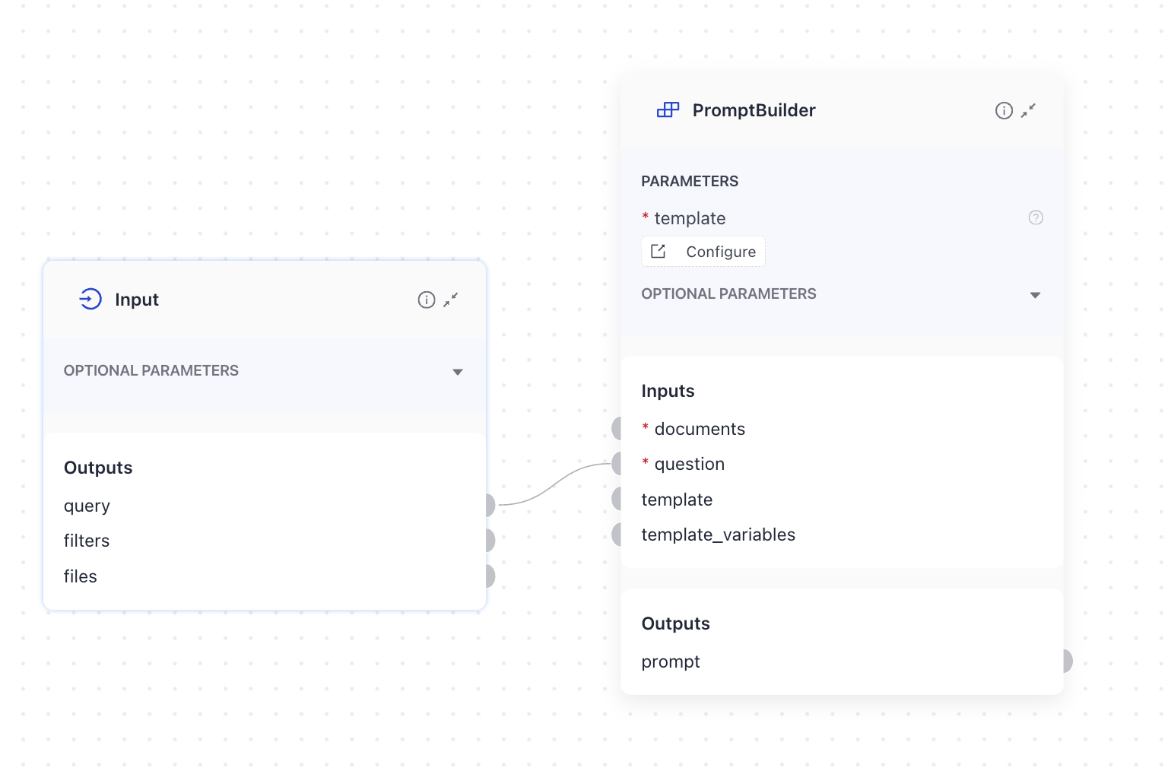This screenshot has width=1171, height=771.
Task: Click the Configure button for the template parameter
Action: point(703,251)
